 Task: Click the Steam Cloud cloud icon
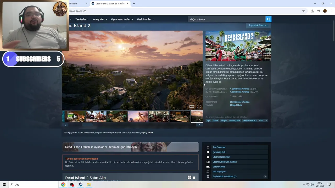pos(208,167)
